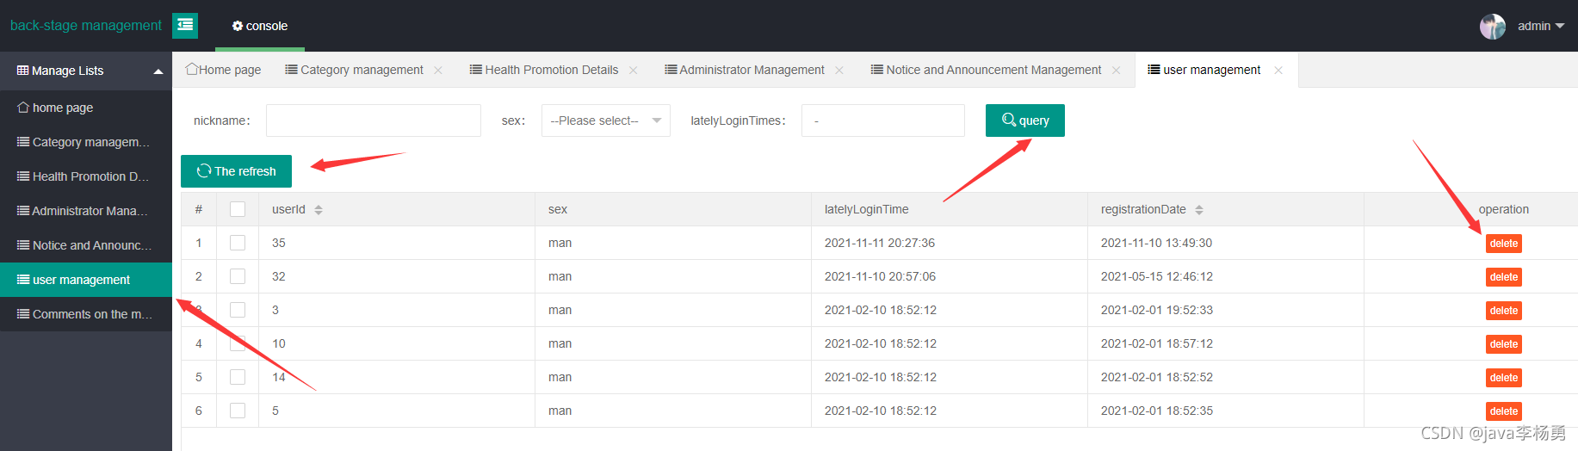Check the box for userId 10 row
The height and width of the screenshot is (451, 1578).
coord(238,343)
